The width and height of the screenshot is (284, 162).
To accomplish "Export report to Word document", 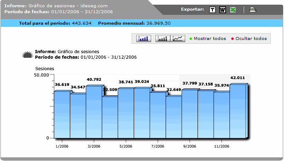I will coord(223,10).
